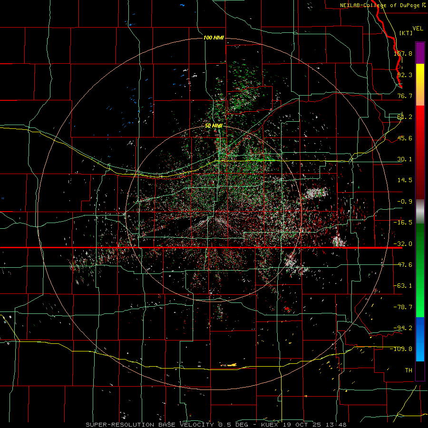Click the [KT] units label

406,33
